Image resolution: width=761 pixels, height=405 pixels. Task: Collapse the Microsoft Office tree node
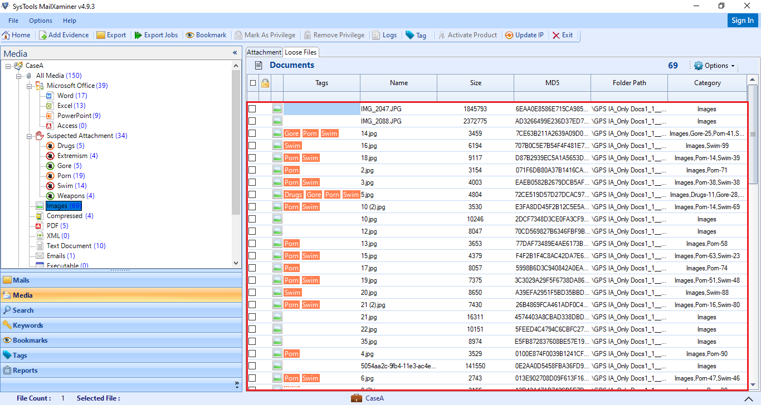point(29,86)
